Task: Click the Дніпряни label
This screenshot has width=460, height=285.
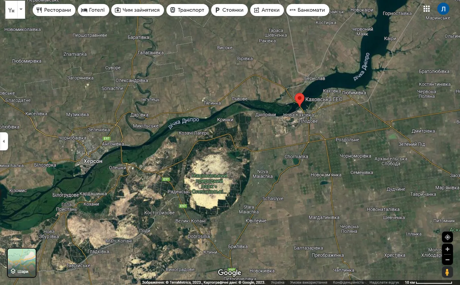Action: pos(266,115)
